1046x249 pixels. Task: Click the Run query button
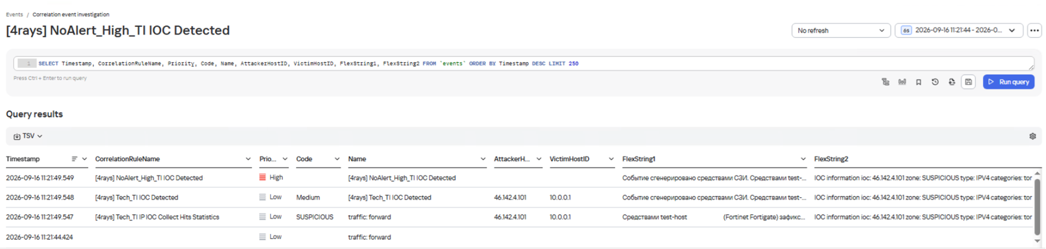pos(1009,82)
